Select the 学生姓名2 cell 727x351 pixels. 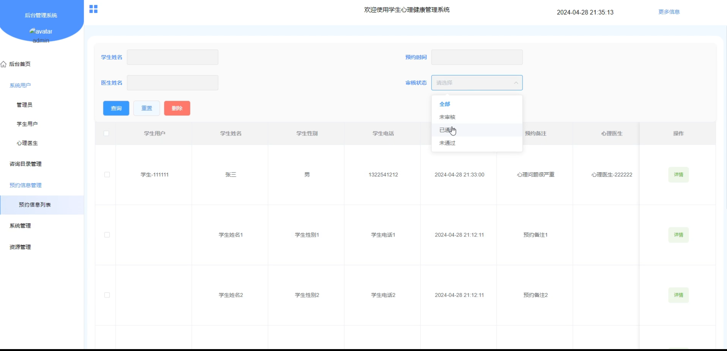pos(231,295)
